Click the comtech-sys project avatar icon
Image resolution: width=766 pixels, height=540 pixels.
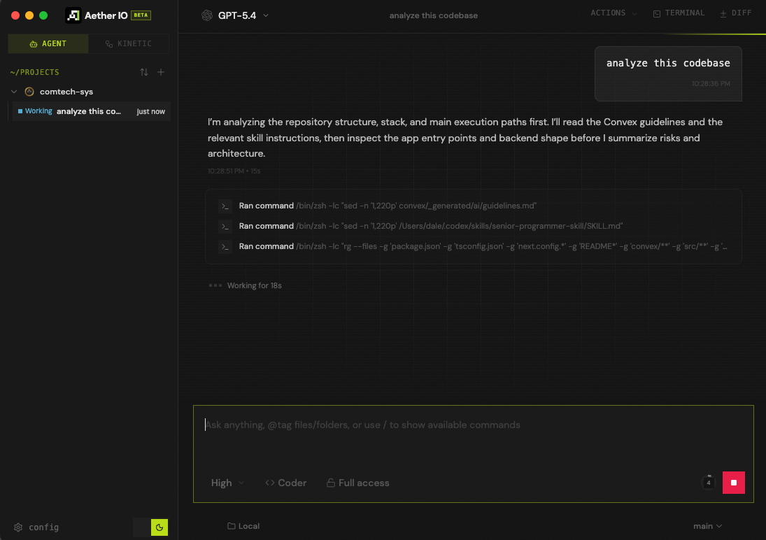coord(29,92)
